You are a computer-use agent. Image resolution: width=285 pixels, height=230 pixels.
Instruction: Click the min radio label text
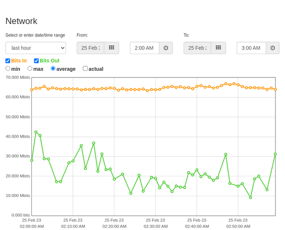click(15, 69)
